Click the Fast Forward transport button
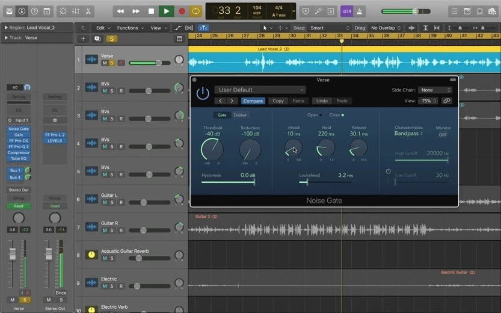 [x=136, y=11]
